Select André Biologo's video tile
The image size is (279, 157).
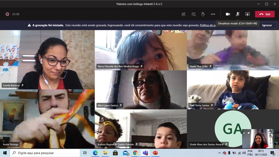click(x=47, y=119)
